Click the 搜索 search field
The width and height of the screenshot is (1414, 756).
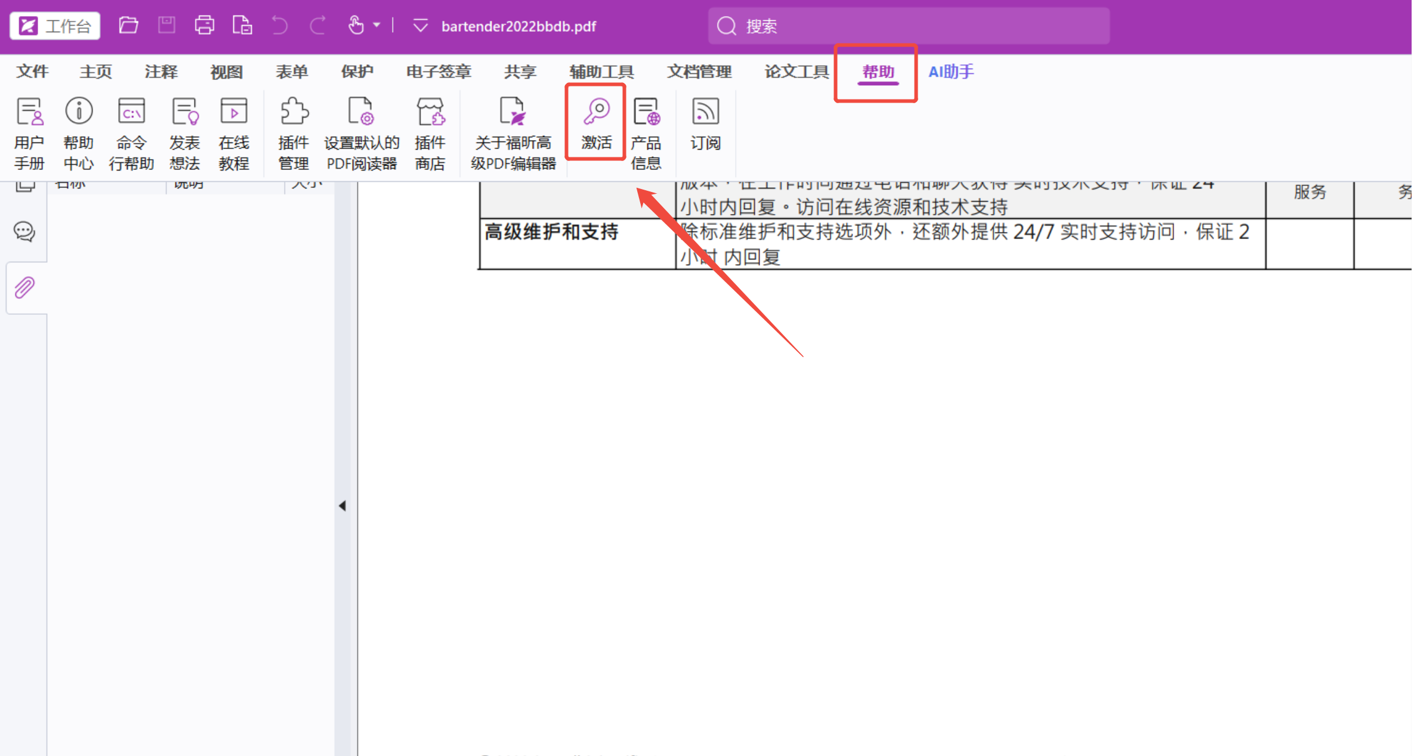tap(907, 26)
